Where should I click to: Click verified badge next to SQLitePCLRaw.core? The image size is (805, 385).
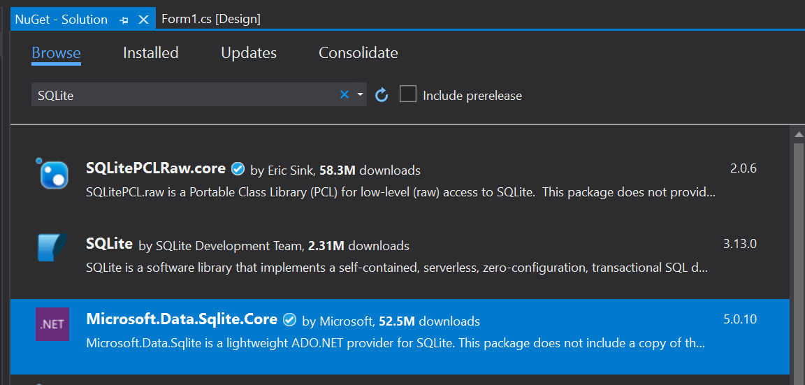coord(238,168)
